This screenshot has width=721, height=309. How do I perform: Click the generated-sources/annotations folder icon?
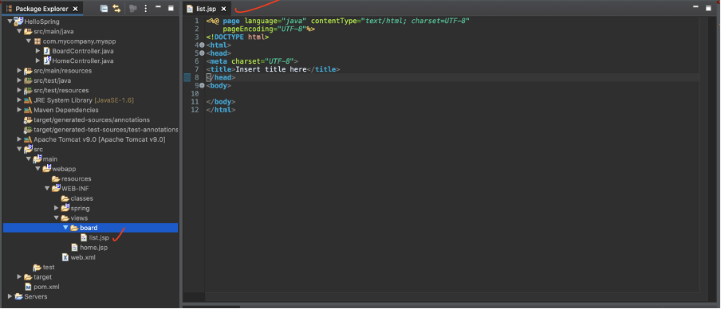(x=28, y=119)
